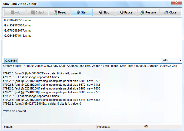Click the Stop icon
This screenshot has width=184, height=131.
pyautogui.click(x=101, y=12)
